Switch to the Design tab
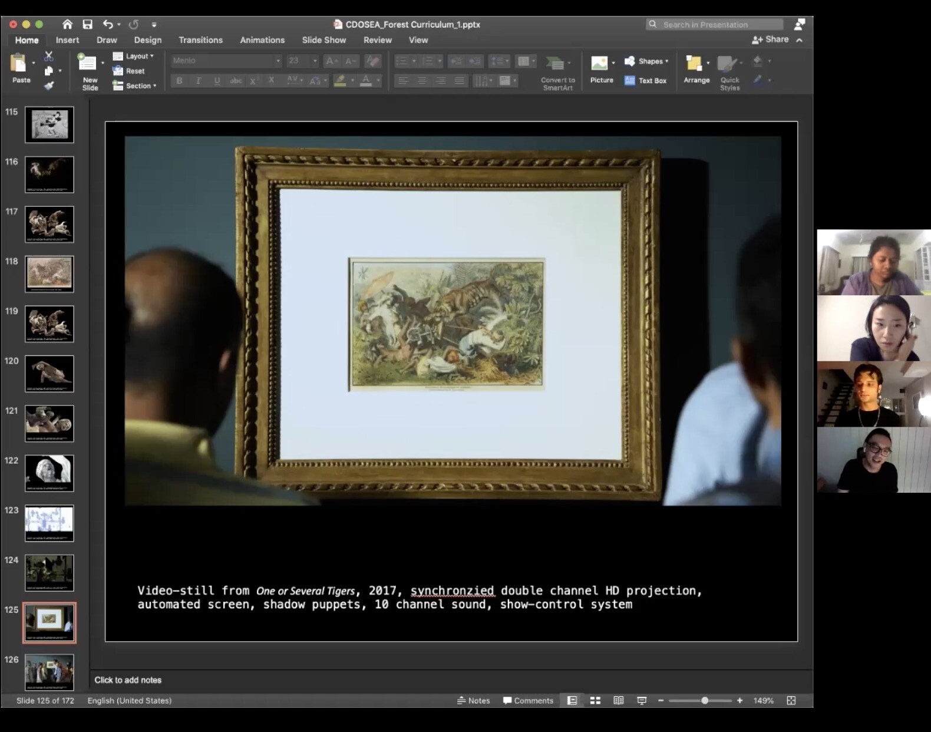This screenshot has height=732, width=931. tap(147, 40)
